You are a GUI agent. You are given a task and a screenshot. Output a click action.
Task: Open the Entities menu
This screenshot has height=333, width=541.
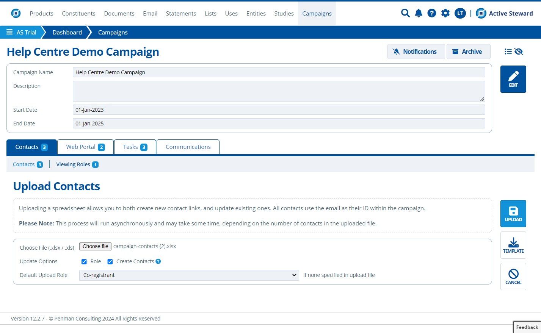[256, 13]
